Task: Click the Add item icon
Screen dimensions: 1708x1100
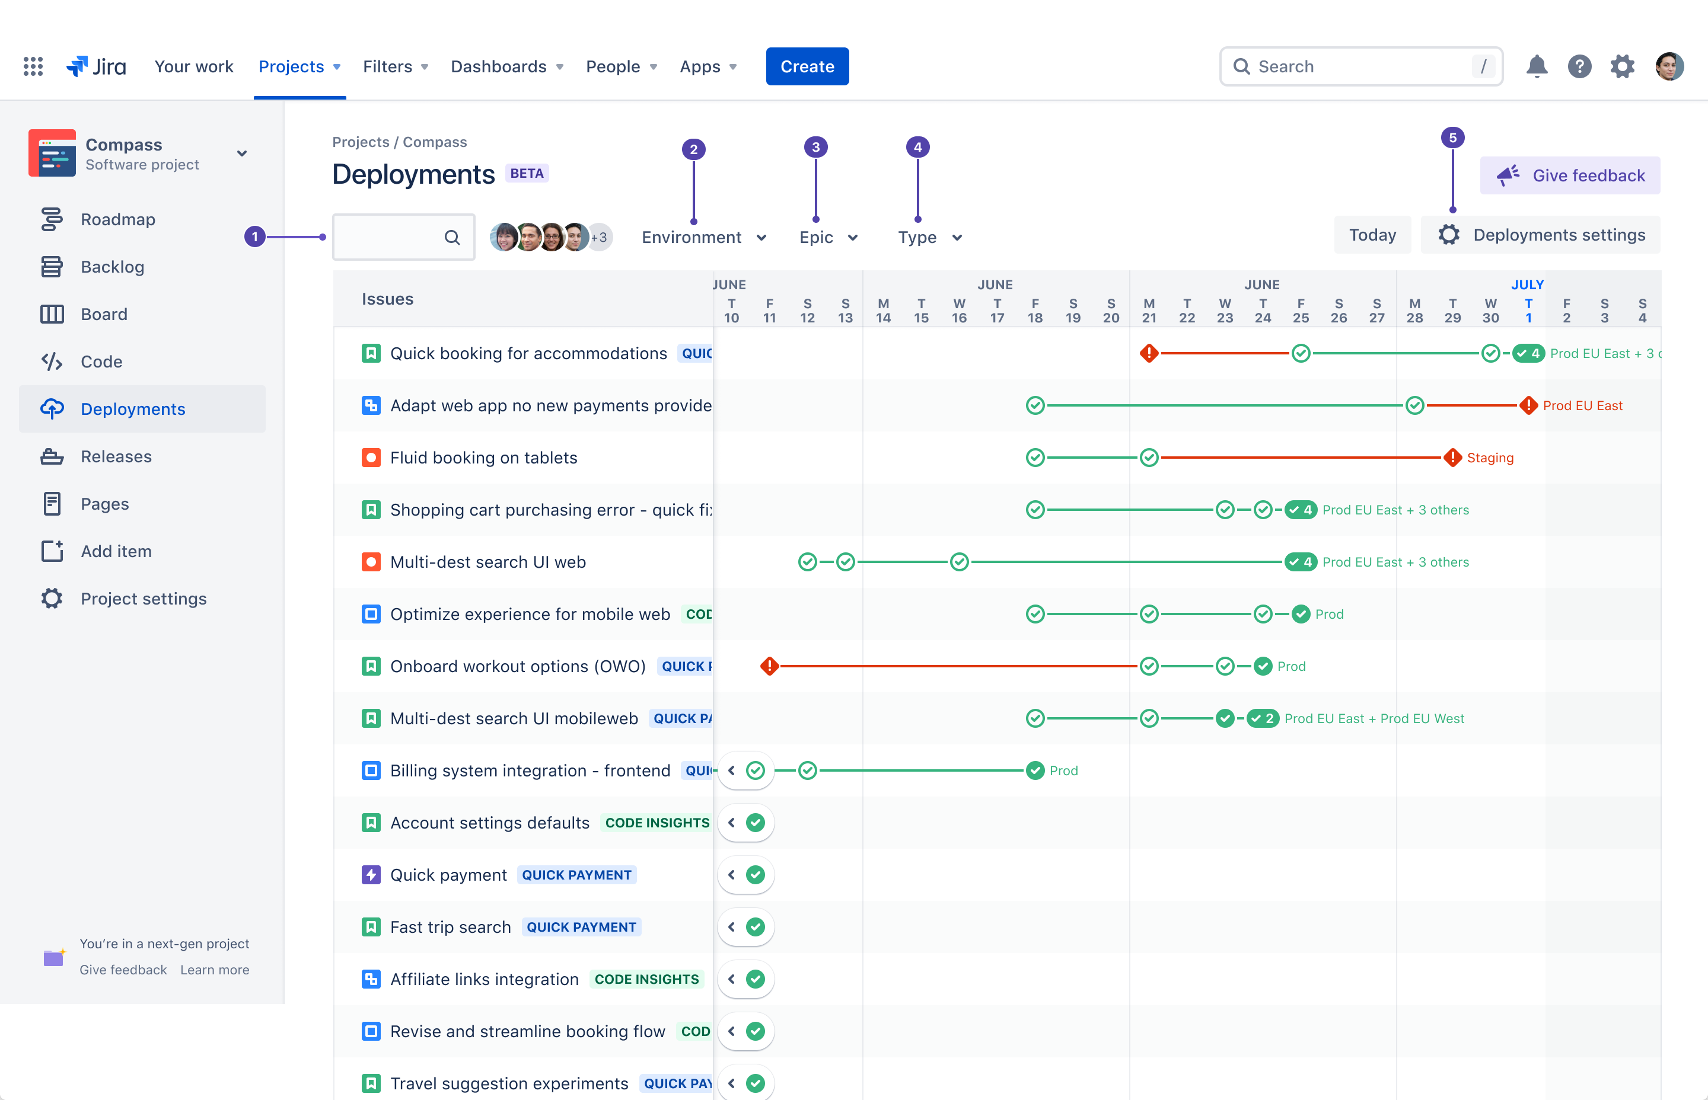Action: click(x=52, y=551)
